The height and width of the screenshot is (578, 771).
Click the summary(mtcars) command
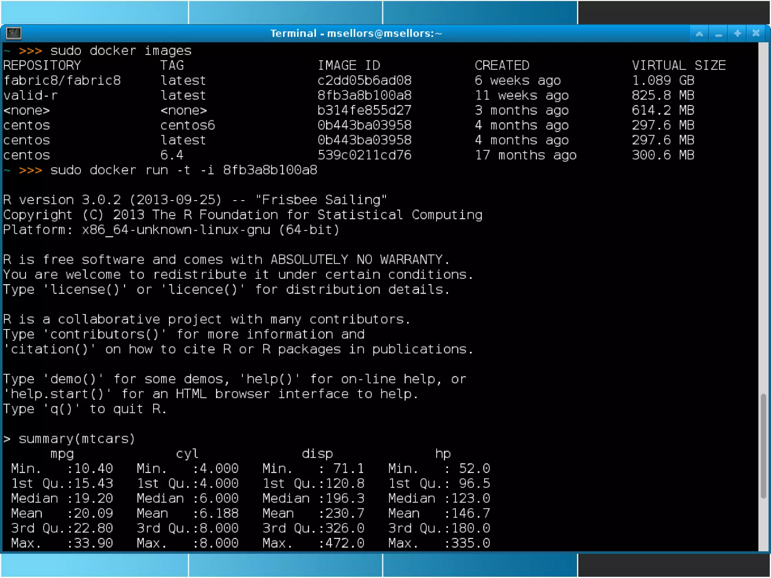tap(76, 439)
